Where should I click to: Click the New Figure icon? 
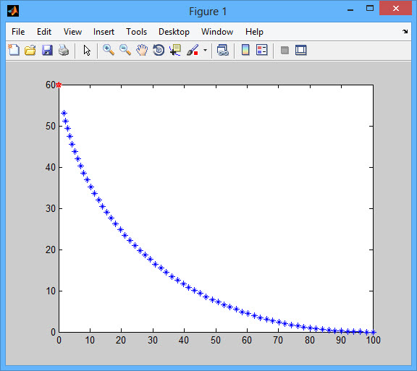14,50
